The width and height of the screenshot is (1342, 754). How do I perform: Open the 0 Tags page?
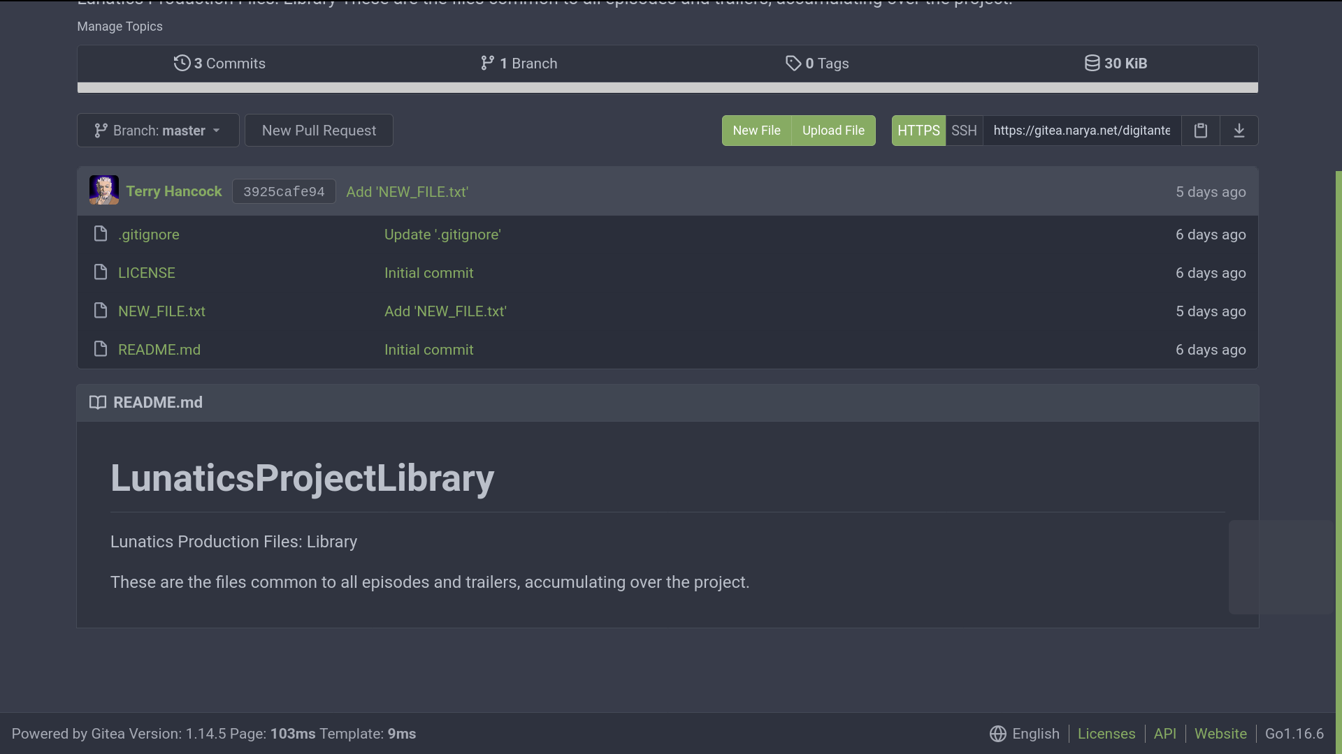(x=817, y=64)
